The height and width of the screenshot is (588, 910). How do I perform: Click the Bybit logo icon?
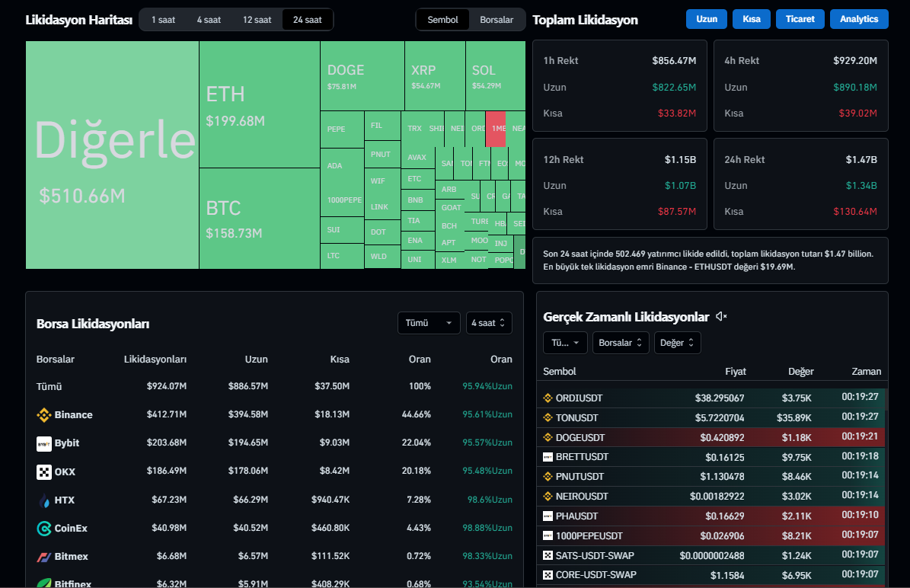[44, 443]
